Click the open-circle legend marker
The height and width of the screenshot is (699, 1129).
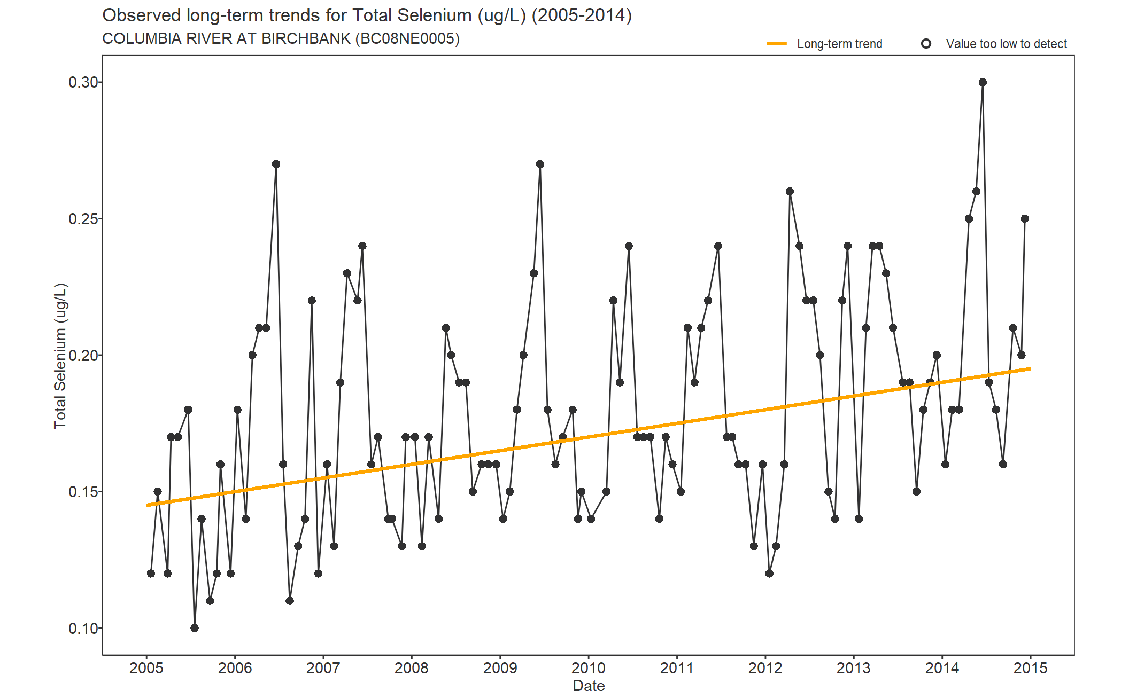(926, 44)
